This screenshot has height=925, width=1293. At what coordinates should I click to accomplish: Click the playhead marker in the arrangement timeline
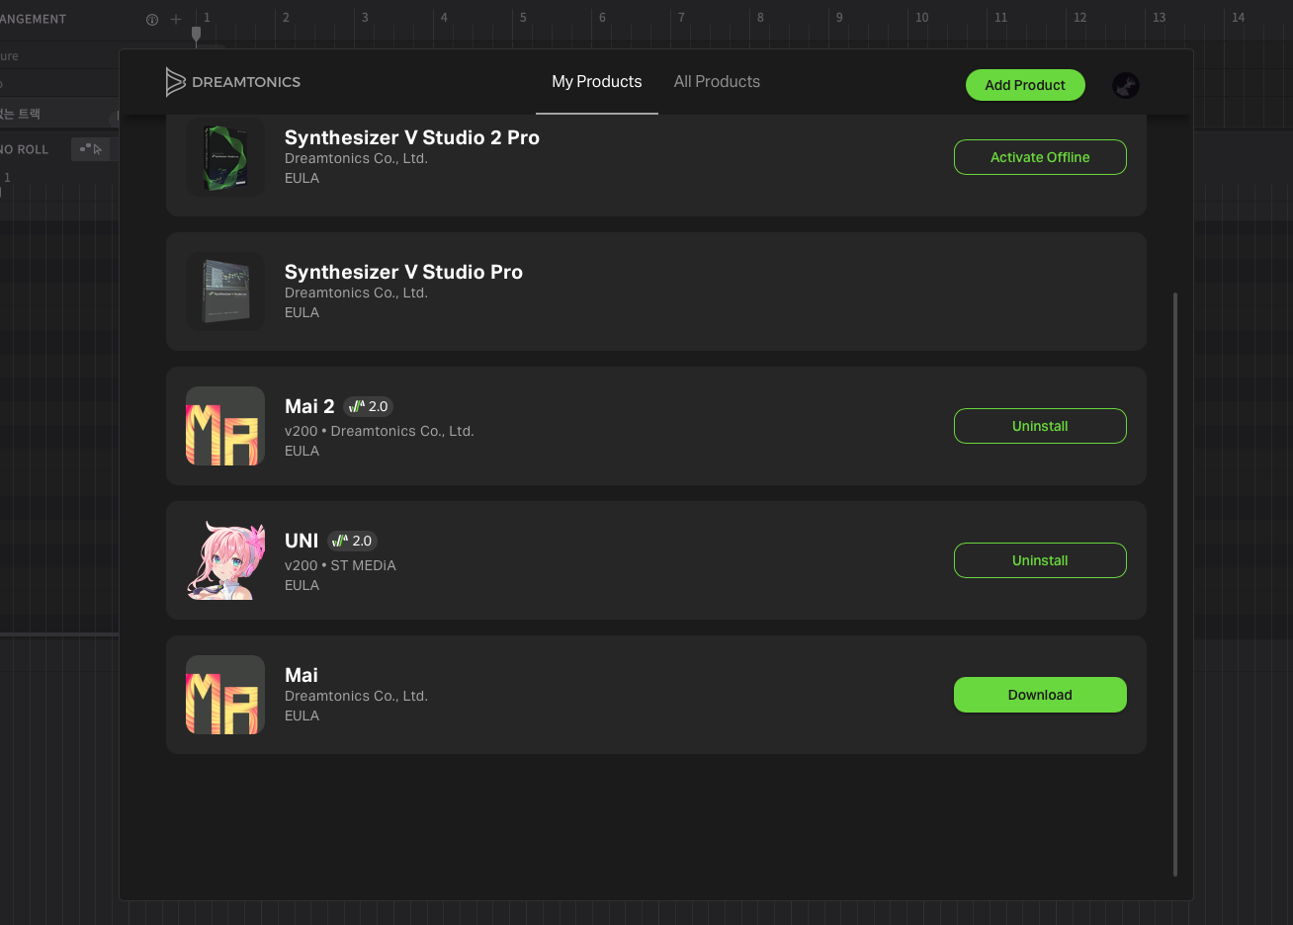pyautogui.click(x=196, y=35)
